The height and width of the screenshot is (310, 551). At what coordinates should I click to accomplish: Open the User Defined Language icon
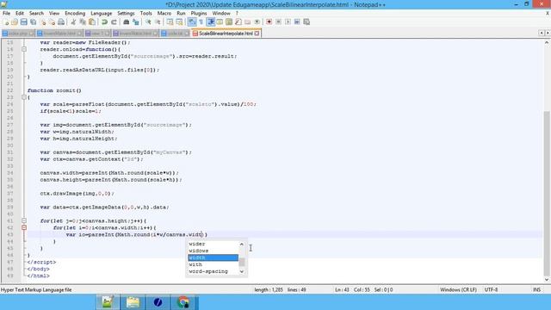click(x=220, y=22)
